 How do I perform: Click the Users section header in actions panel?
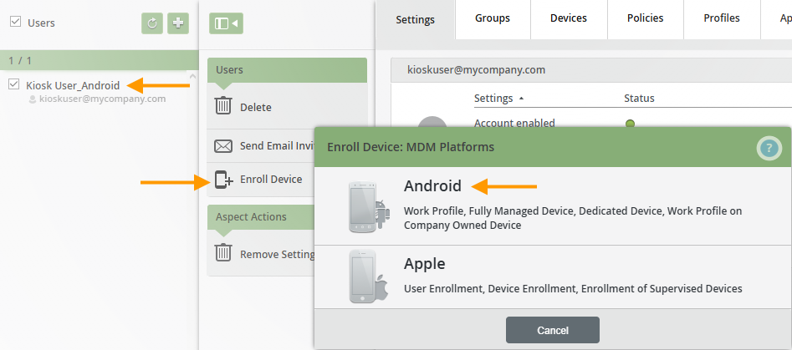[x=287, y=70]
